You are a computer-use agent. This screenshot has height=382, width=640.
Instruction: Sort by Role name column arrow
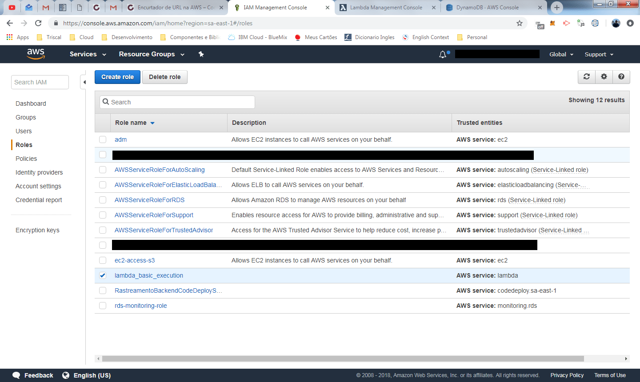coord(152,123)
